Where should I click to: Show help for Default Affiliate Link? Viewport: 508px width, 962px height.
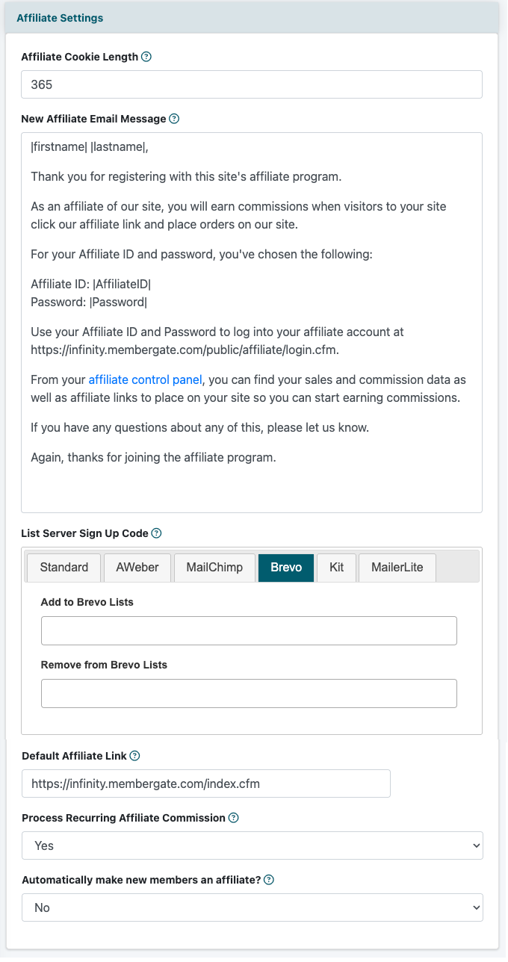(x=135, y=756)
